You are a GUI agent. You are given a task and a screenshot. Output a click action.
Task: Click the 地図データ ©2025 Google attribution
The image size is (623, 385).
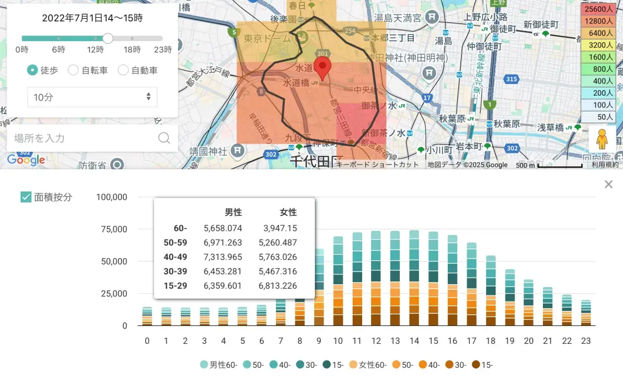point(468,165)
